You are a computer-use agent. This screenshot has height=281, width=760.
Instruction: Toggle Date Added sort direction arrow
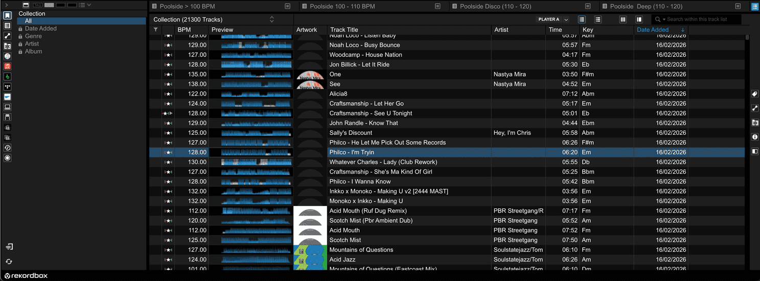point(683,30)
